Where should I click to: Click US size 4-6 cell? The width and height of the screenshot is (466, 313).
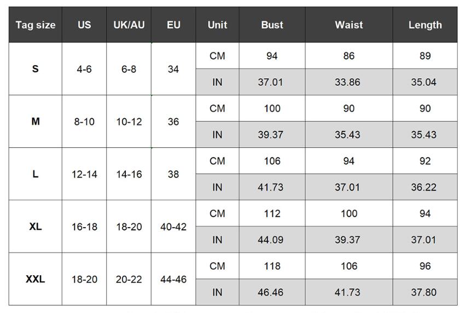click(84, 69)
